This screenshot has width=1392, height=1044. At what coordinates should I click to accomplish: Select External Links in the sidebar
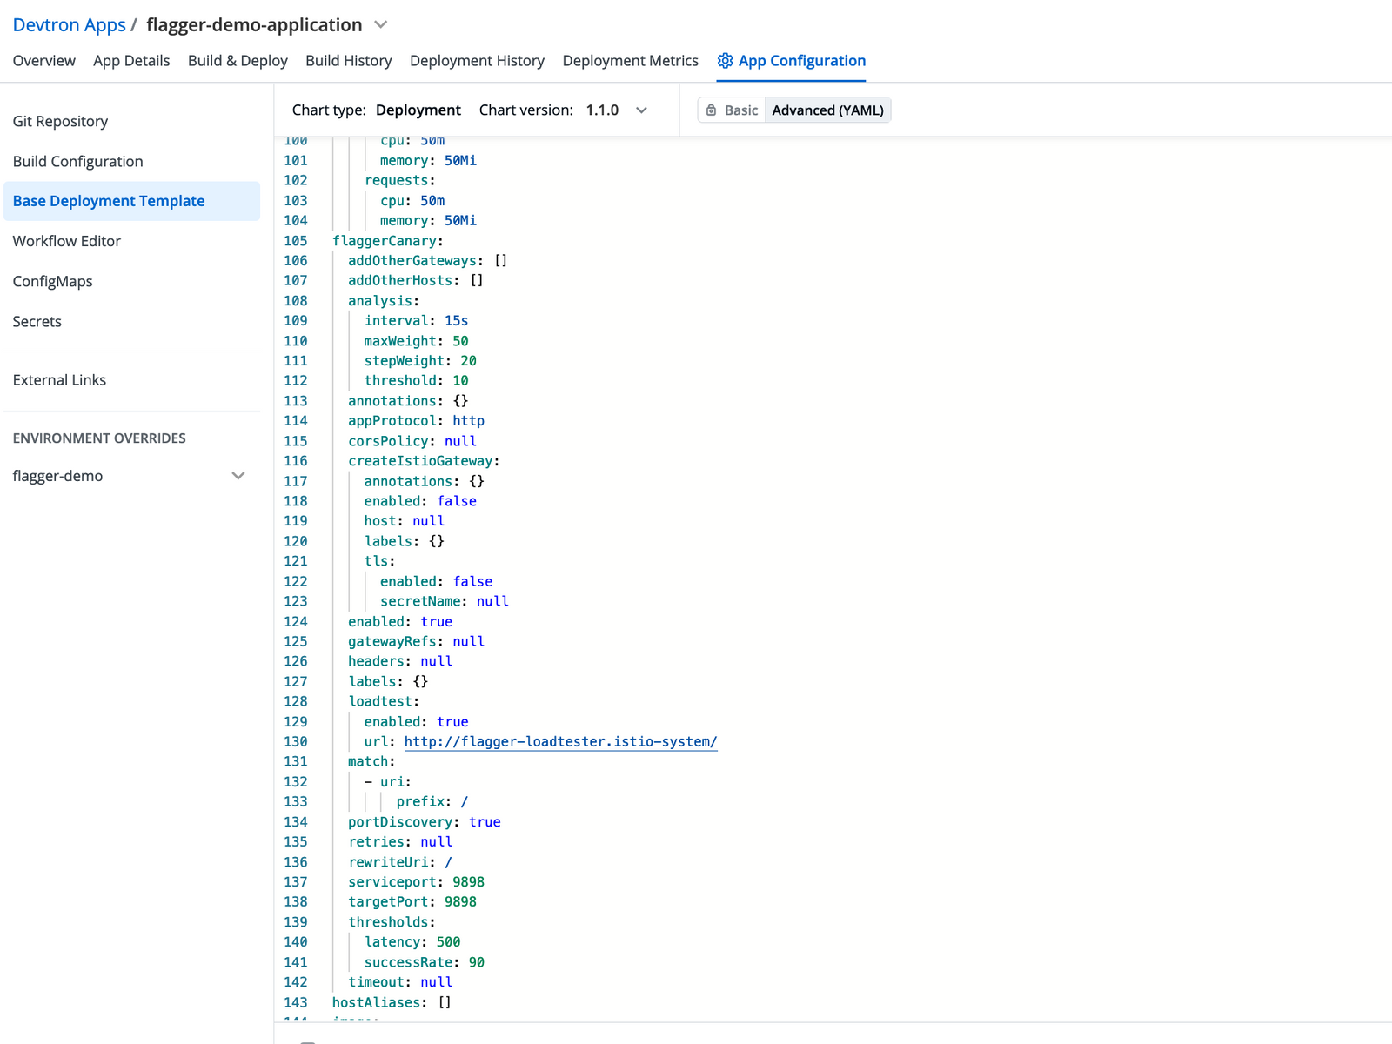coord(59,379)
